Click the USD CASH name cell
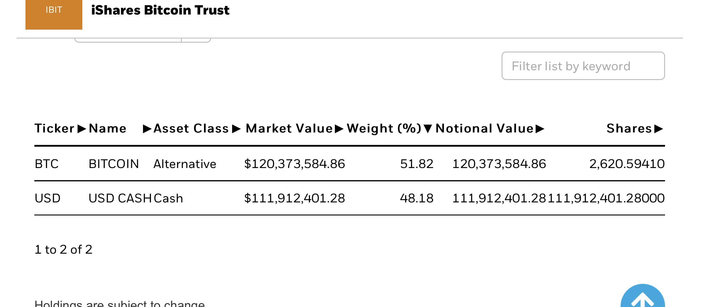 120,198
